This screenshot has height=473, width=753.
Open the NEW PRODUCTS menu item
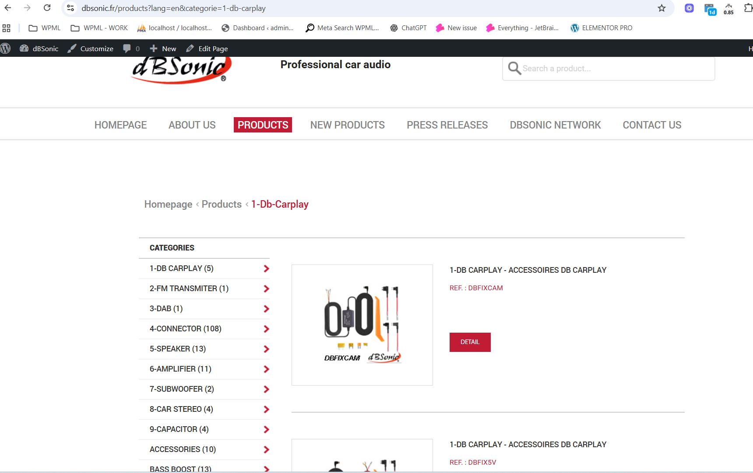(348, 125)
